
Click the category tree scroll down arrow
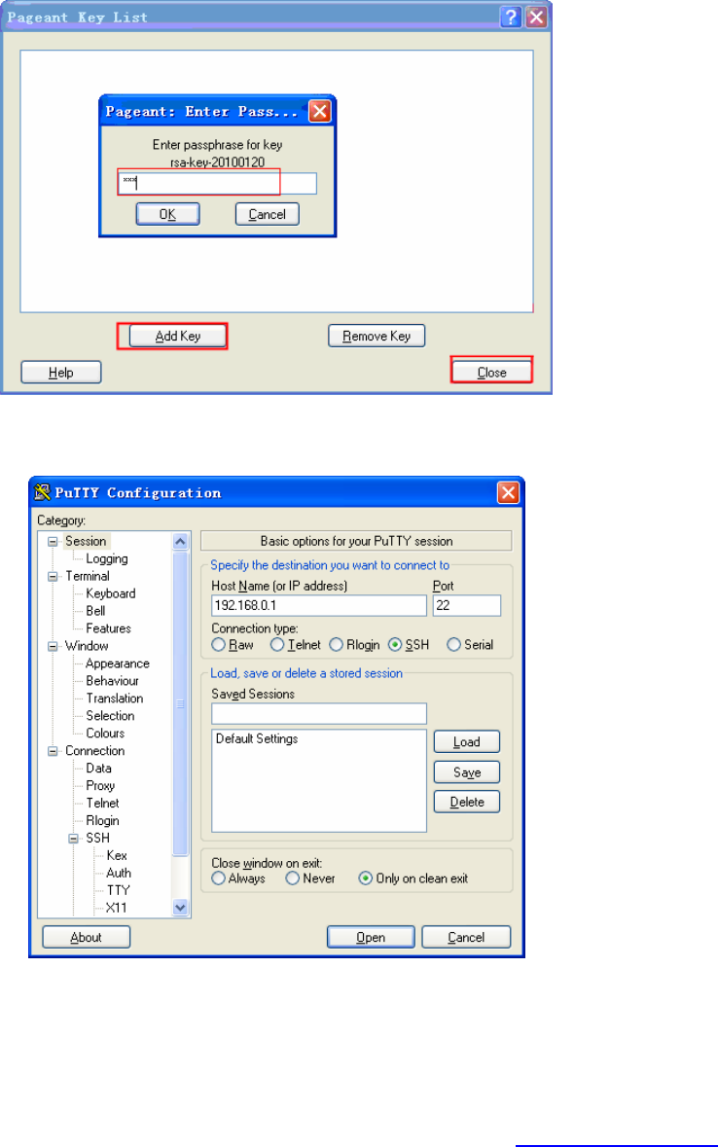click(181, 907)
